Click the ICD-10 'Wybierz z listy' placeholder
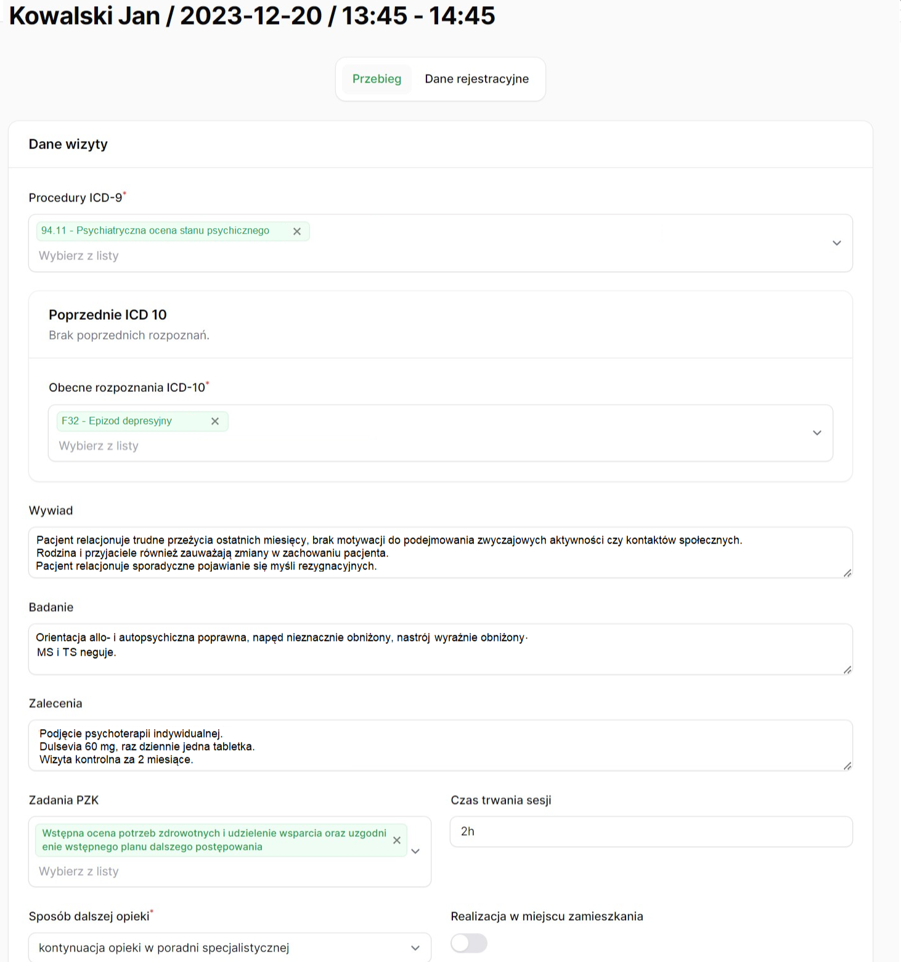The height and width of the screenshot is (962, 901). [x=99, y=446]
